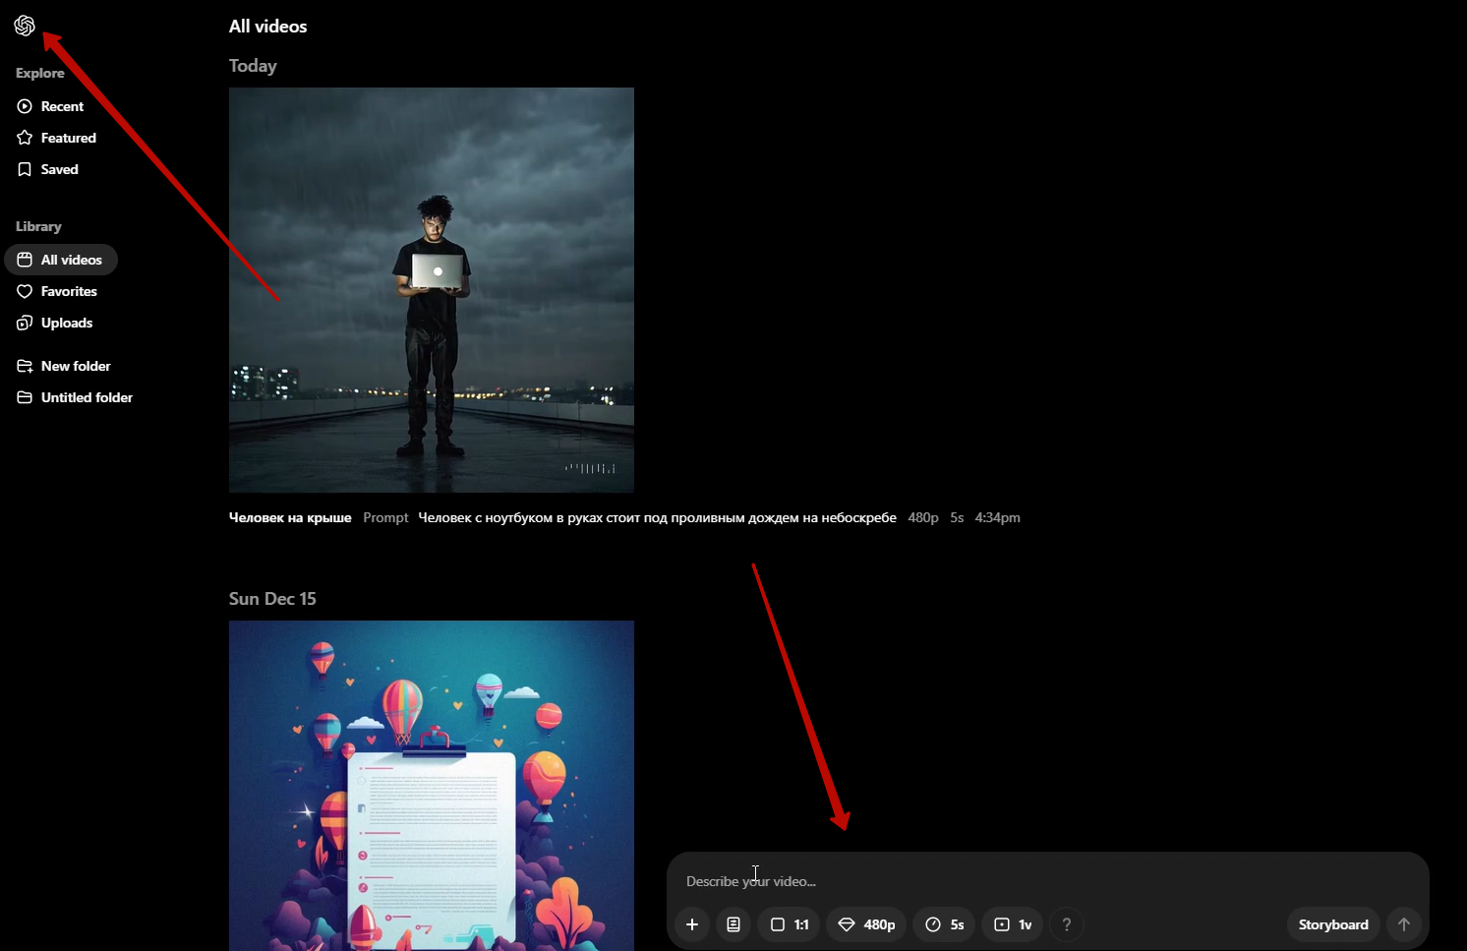Open the hot air balloons video thumbnail
This screenshot has height=951, width=1467.
click(432, 786)
